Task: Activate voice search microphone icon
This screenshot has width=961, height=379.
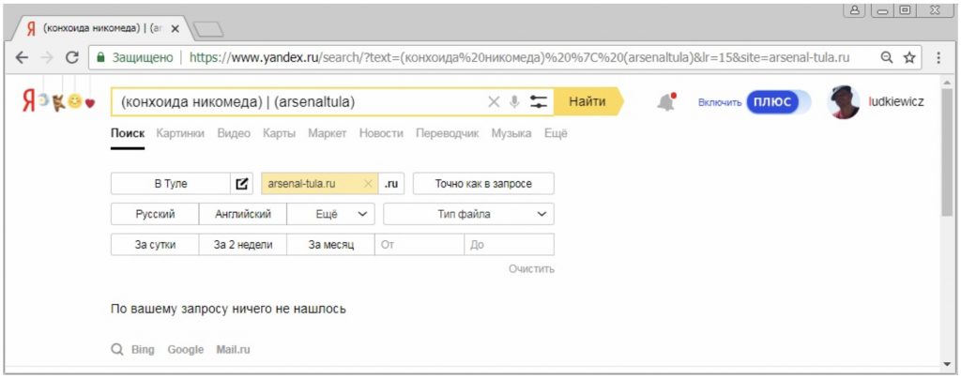Action: point(514,102)
